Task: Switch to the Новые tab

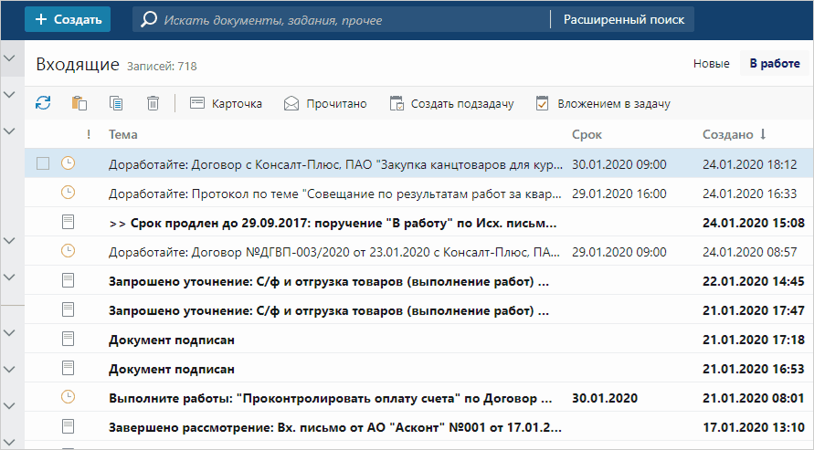Action: point(711,64)
